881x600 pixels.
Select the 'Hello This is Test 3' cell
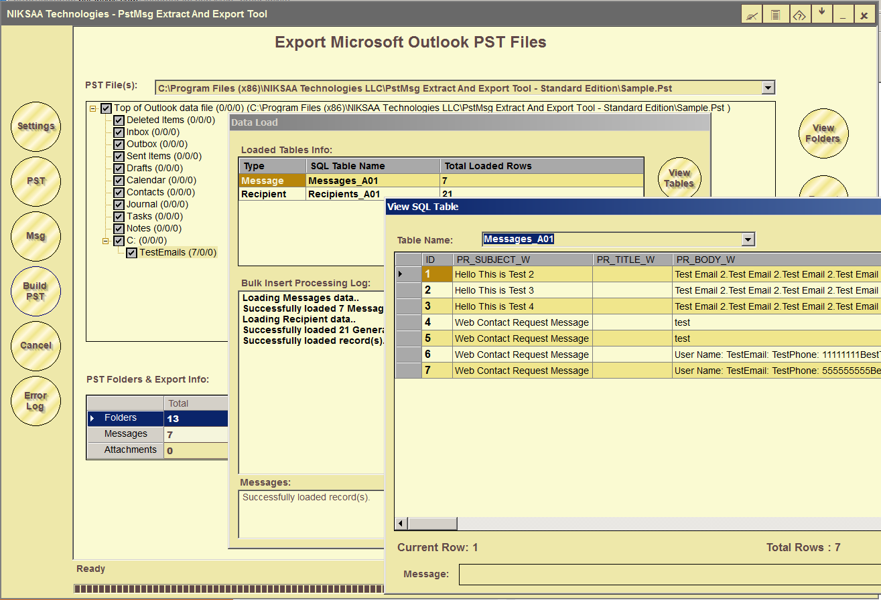tap(523, 290)
